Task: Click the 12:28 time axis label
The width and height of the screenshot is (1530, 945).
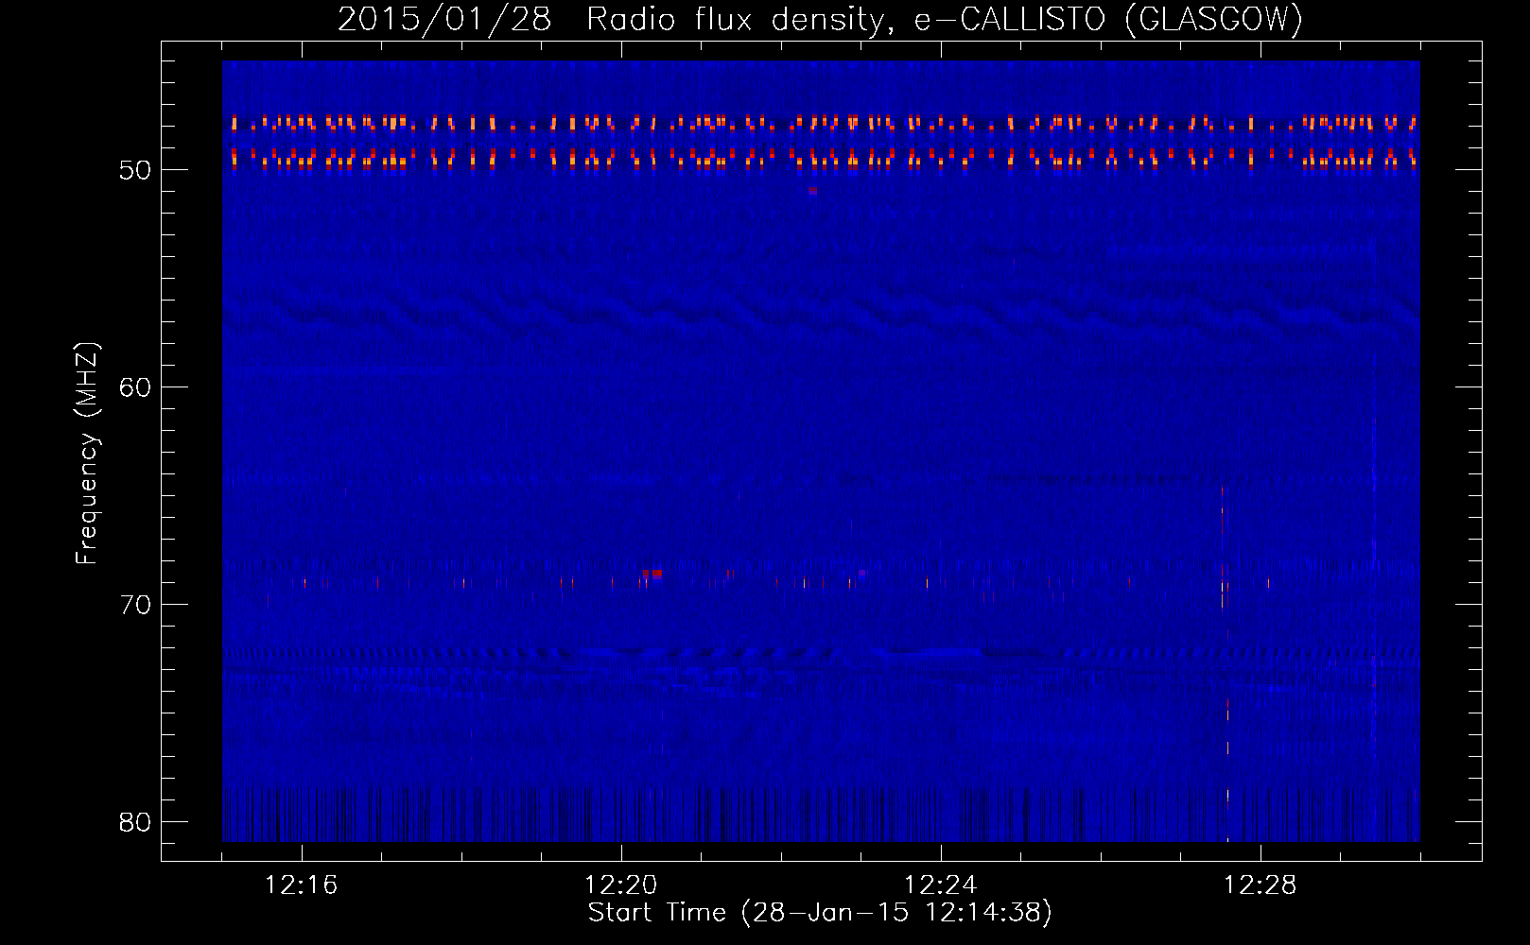Action: (x=1261, y=885)
